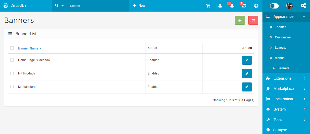
Task: Click Enabled status of Home Page Slideshow
Action: point(153,60)
